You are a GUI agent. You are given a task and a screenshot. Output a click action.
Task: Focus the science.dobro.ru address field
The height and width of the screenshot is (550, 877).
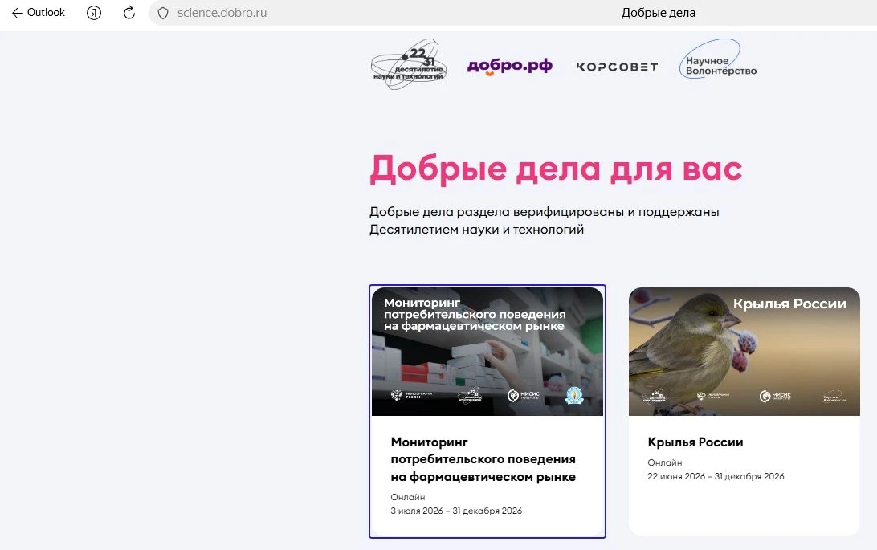tap(222, 13)
